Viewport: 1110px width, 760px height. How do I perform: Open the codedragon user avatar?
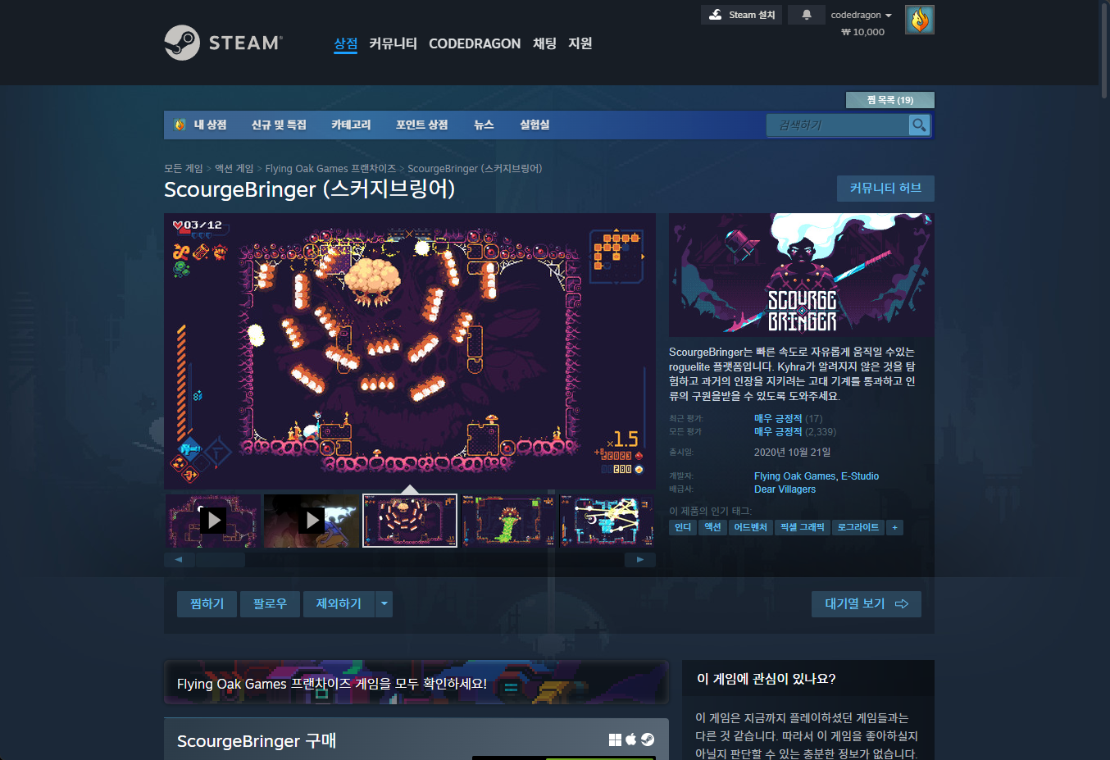point(920,20)
